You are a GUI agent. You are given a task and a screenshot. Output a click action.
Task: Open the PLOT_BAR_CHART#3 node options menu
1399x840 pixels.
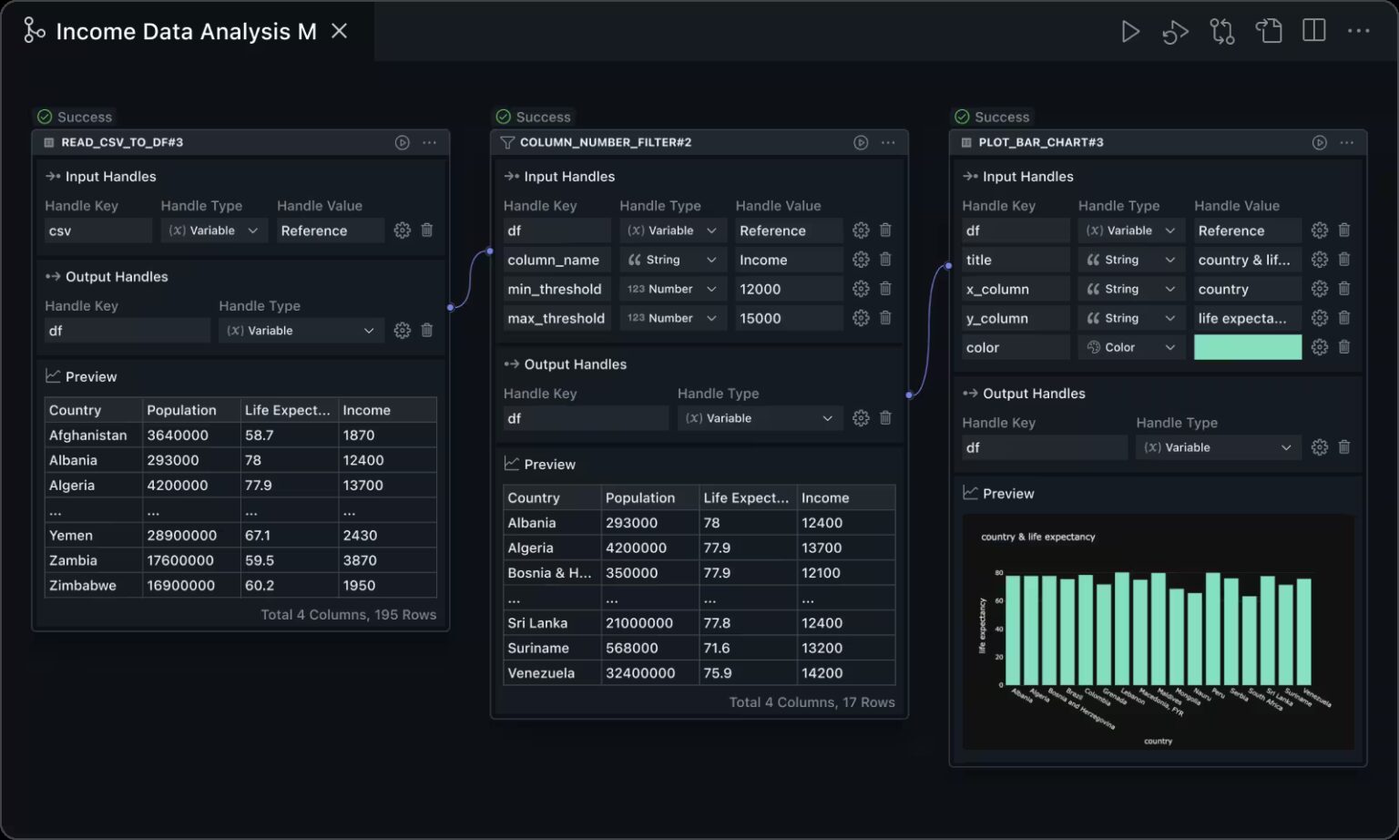coord(1346,143)
